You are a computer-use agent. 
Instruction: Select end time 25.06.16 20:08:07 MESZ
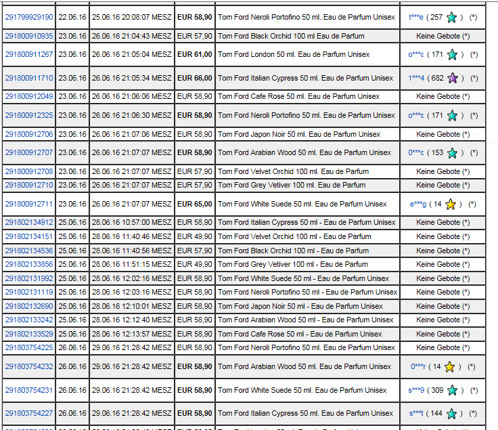132,17
